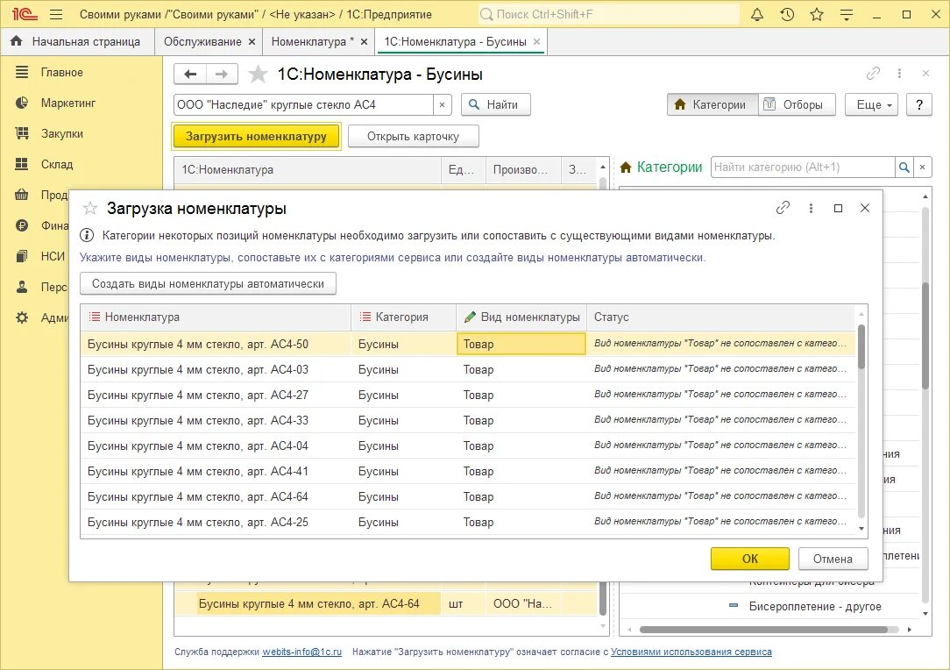This screenshot has width=950, height=670.
Task: Switch to the Обслуживание tab
Action: [202, 41]
